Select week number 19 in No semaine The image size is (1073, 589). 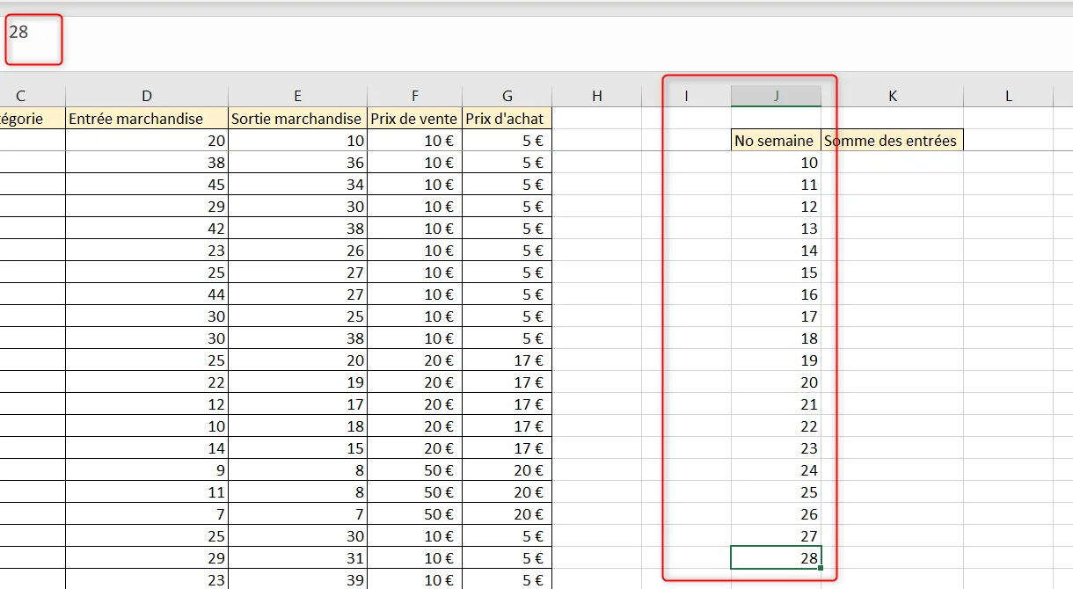pos(776,360)
